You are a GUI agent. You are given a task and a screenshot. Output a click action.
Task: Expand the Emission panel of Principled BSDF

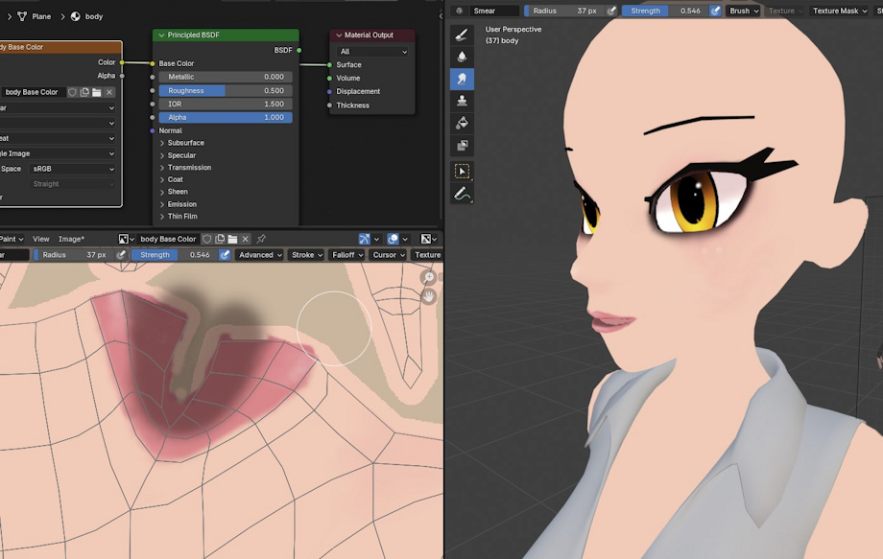pyautogui.click(x=162, y=204)
